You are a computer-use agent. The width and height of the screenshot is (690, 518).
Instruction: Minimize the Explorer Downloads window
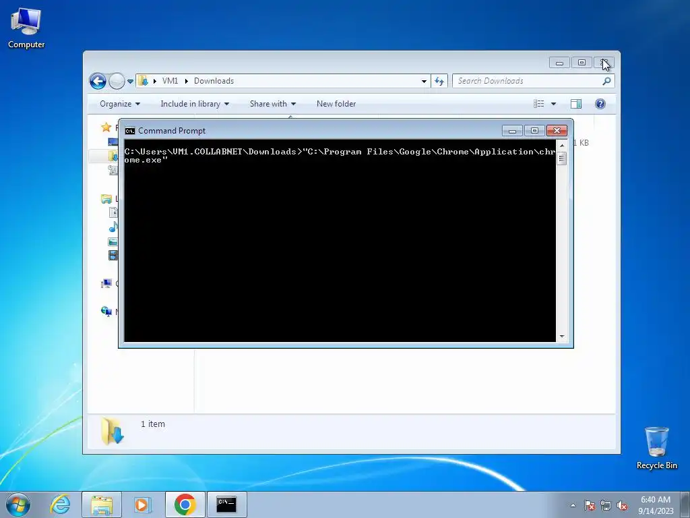click(x=559, y=63)
